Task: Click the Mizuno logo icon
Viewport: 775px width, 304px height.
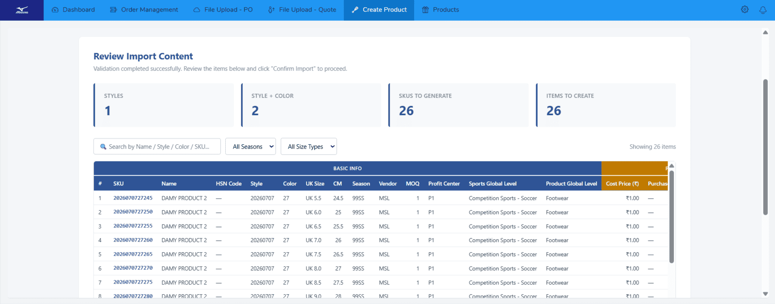Action: tap(22, 10)
